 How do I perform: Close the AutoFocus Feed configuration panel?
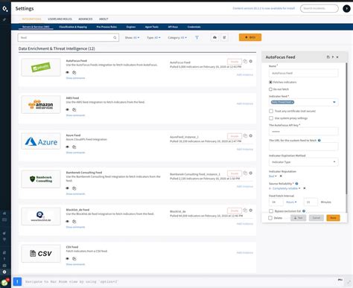tap(337, 57)
